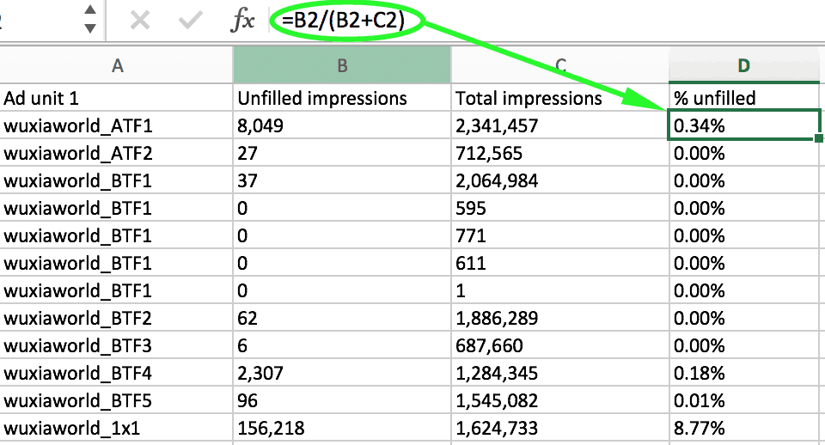The width and height of the screenshot is (825, 445).
Task: Select unfilled impressions value 6
Action: point(342,345)
